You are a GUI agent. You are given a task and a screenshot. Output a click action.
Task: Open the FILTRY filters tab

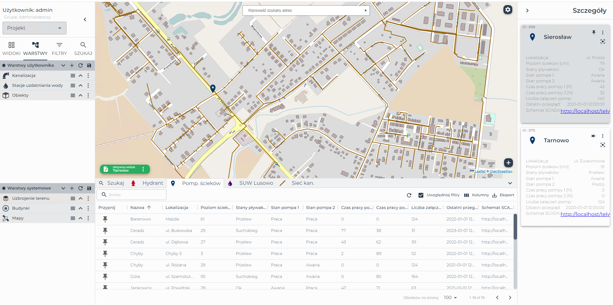[x=59, y=48]
